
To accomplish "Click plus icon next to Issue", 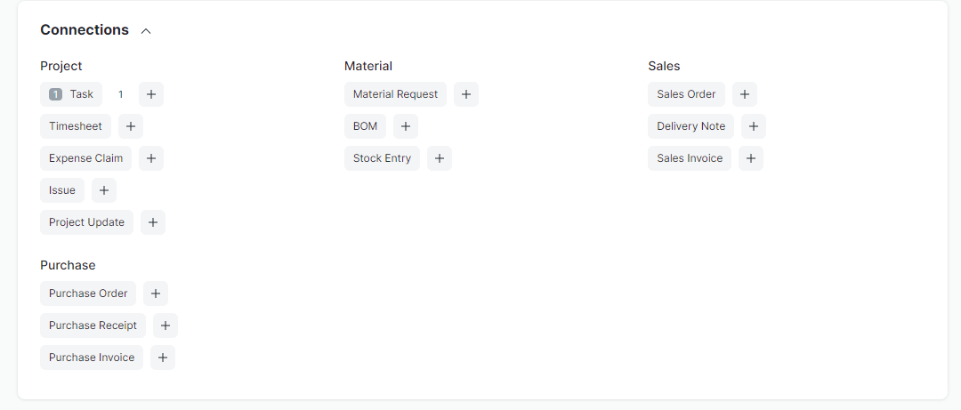I will (104, 190).
